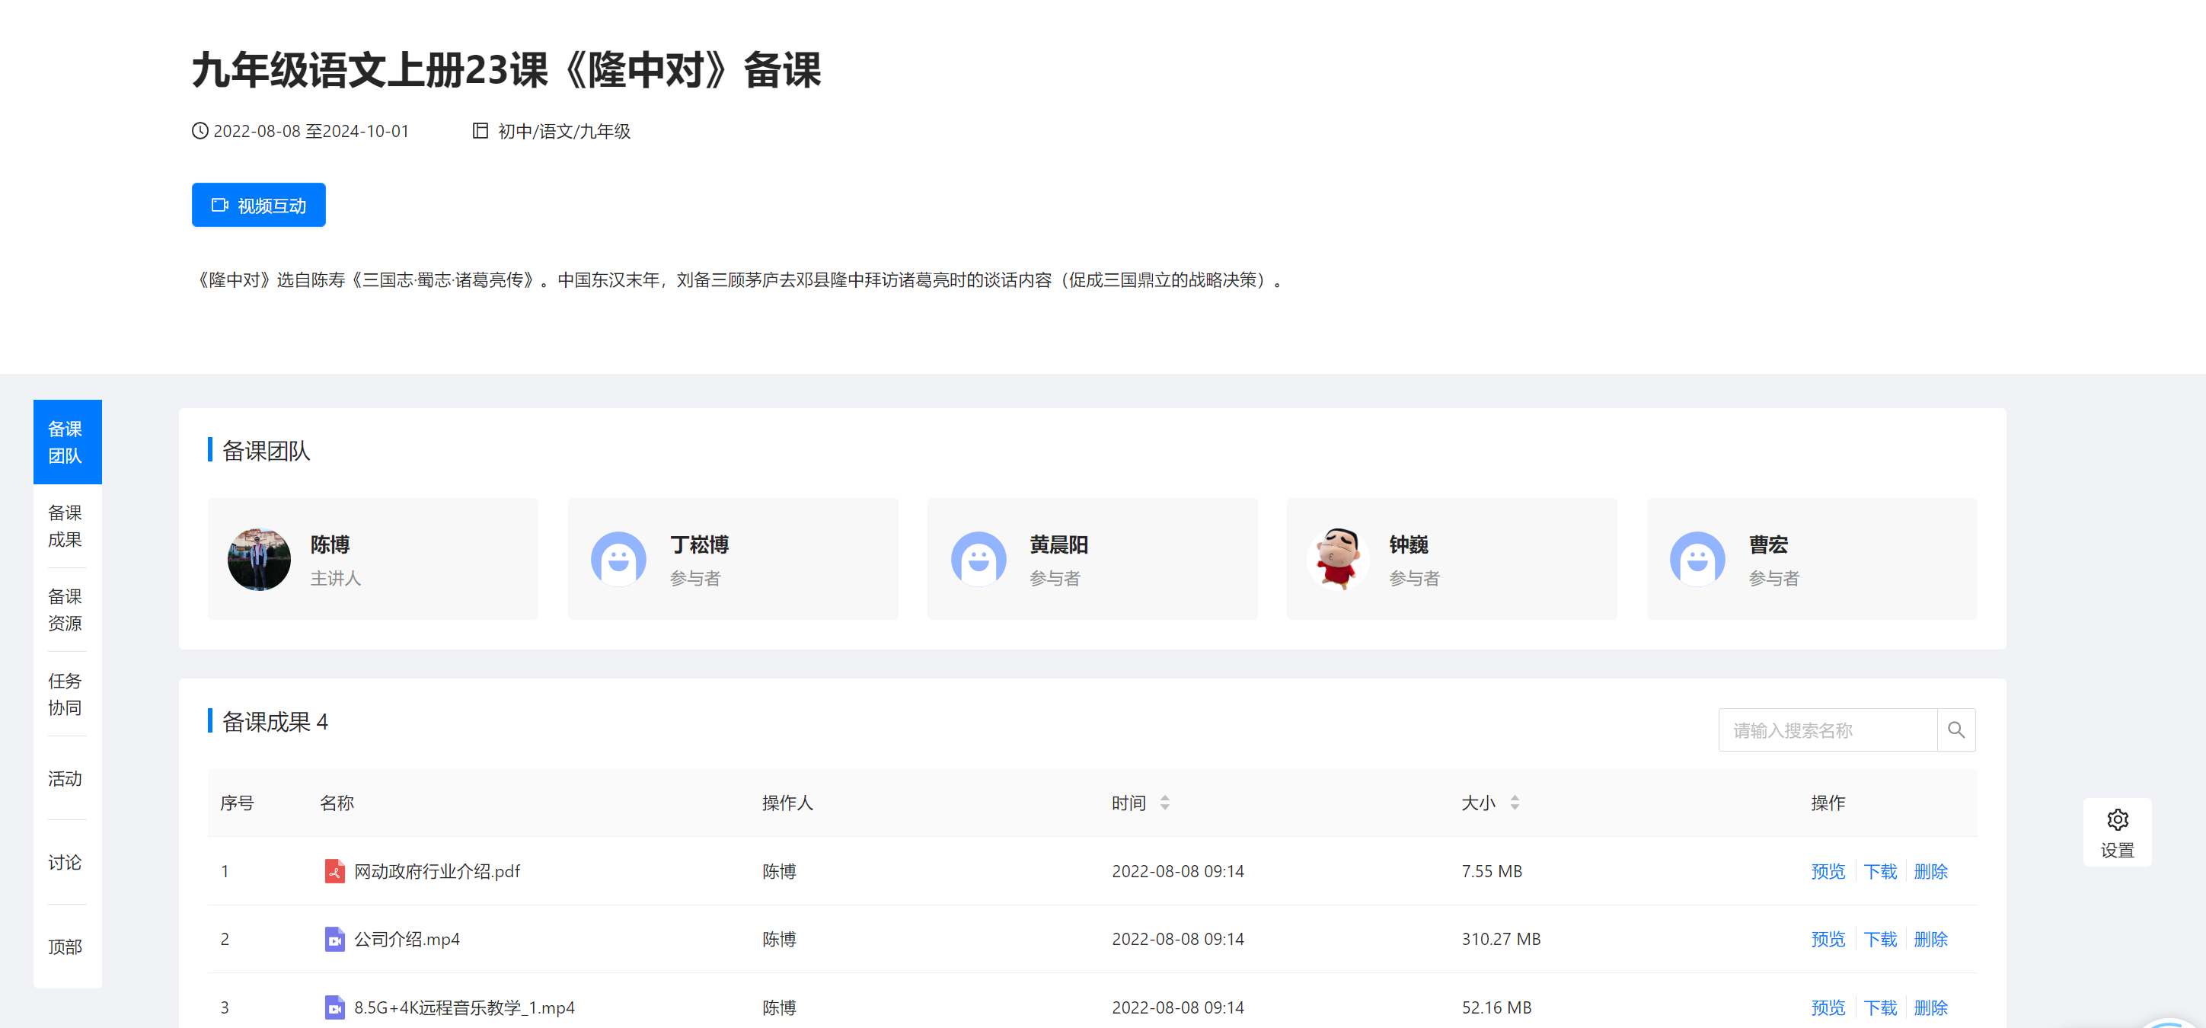Open the settings gear icon
Viewport: 2206px width, 1028px height.
tap(2117, 820)
